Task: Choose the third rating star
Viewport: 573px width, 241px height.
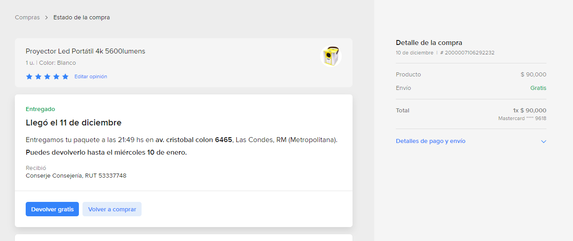Action: 47,76
